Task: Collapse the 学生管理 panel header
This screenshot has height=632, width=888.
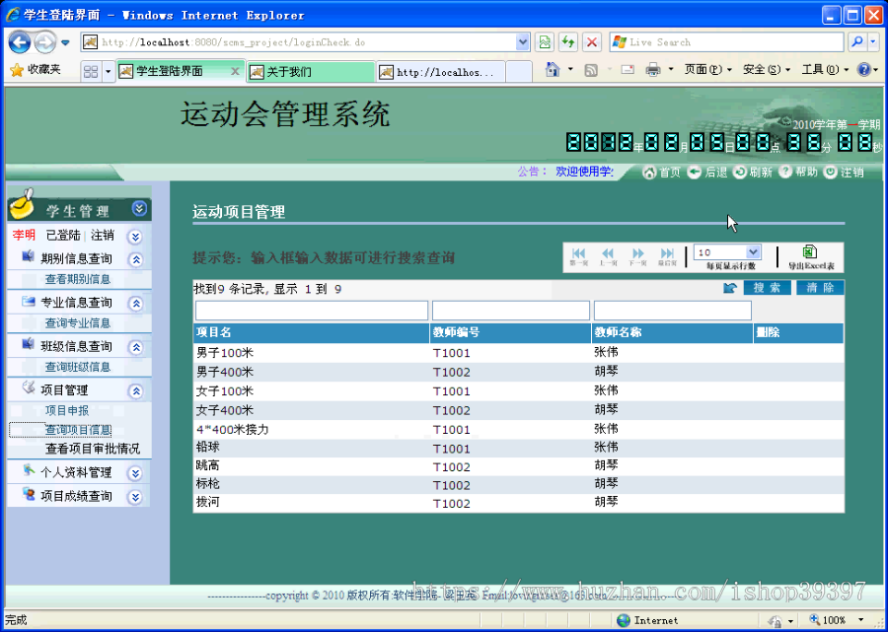Action: click(x=139, y=209)
